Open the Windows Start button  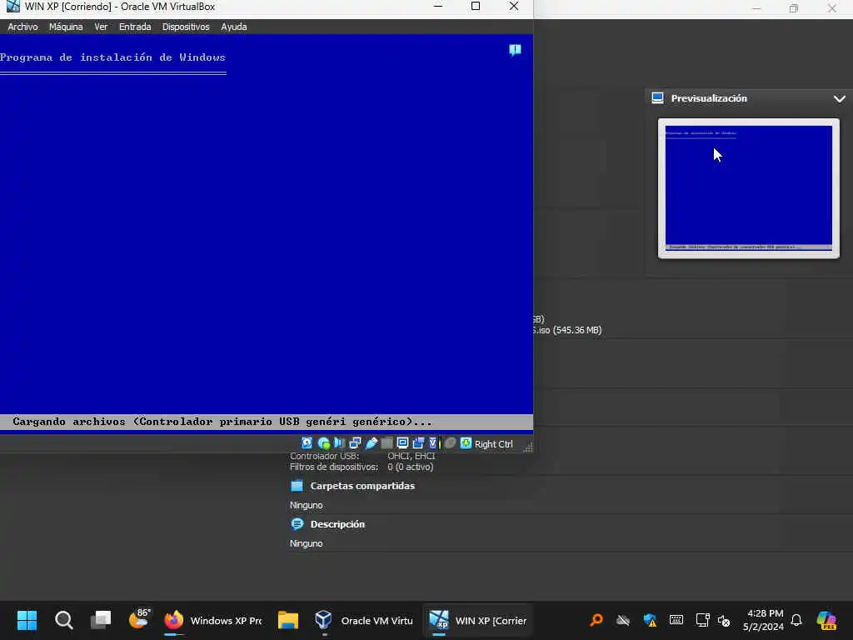pyautogui.click(x=27, y=620)
